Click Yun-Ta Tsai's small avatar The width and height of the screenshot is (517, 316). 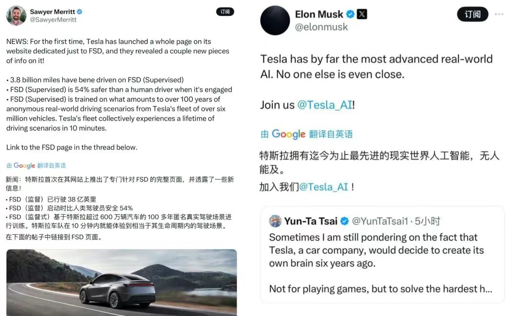[x=275, y=221]
